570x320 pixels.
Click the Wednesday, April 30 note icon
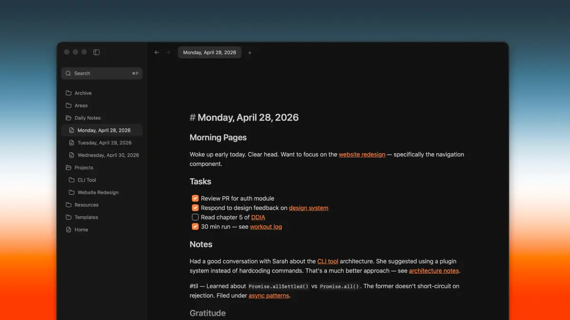click(x=72, y=155)
